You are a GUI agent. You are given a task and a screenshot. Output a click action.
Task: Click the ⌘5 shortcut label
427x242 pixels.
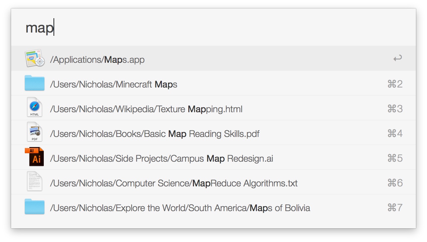tap(395, 158)
